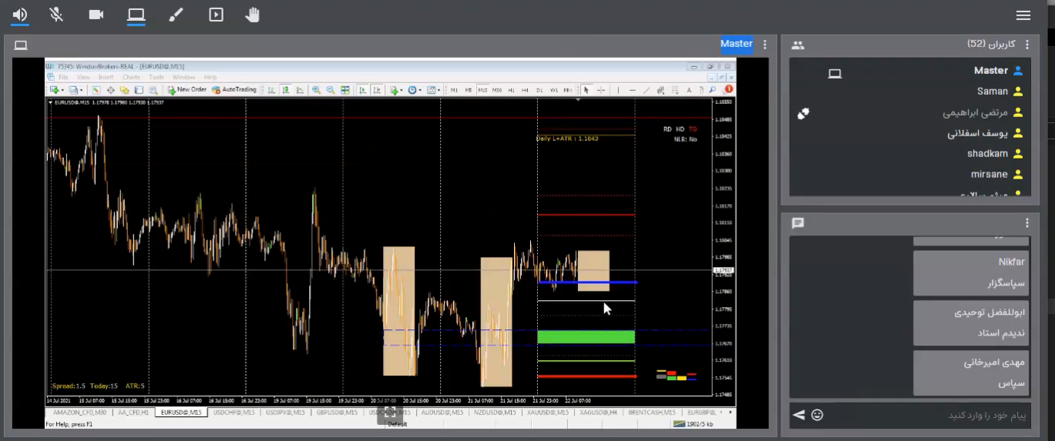Screen dimensions: 1055x441
Task: Open the users panel three-dot options
Action: pyautogui.click(x=1027, y=45)
